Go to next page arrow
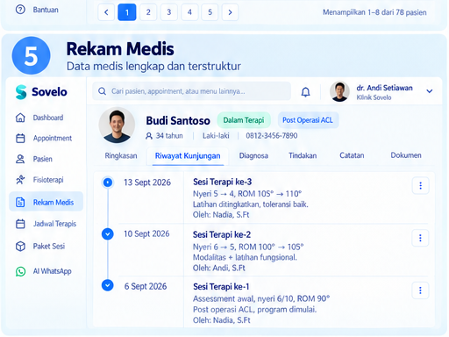Viewport: 449px width, 337px height. (230, 12)
